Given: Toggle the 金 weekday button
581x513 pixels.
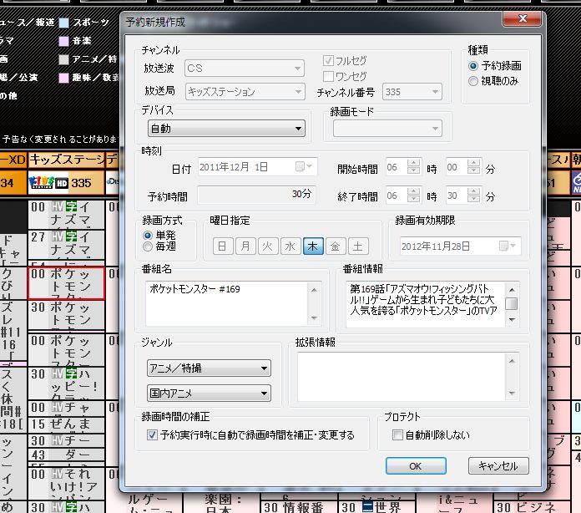Looking at the screenshot, I should (x=336, y=246).
